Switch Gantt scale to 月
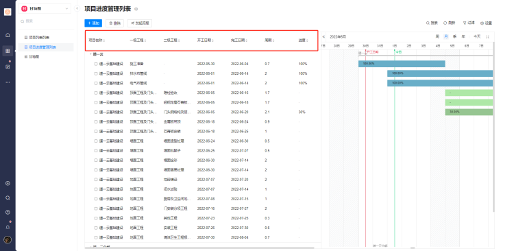 pyautogui.click(x=446, y=37)
